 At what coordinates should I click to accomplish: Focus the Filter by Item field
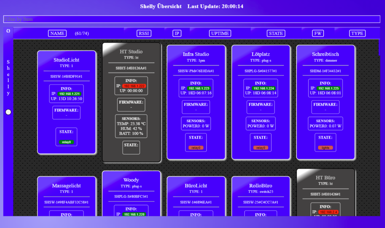point(192,19)
